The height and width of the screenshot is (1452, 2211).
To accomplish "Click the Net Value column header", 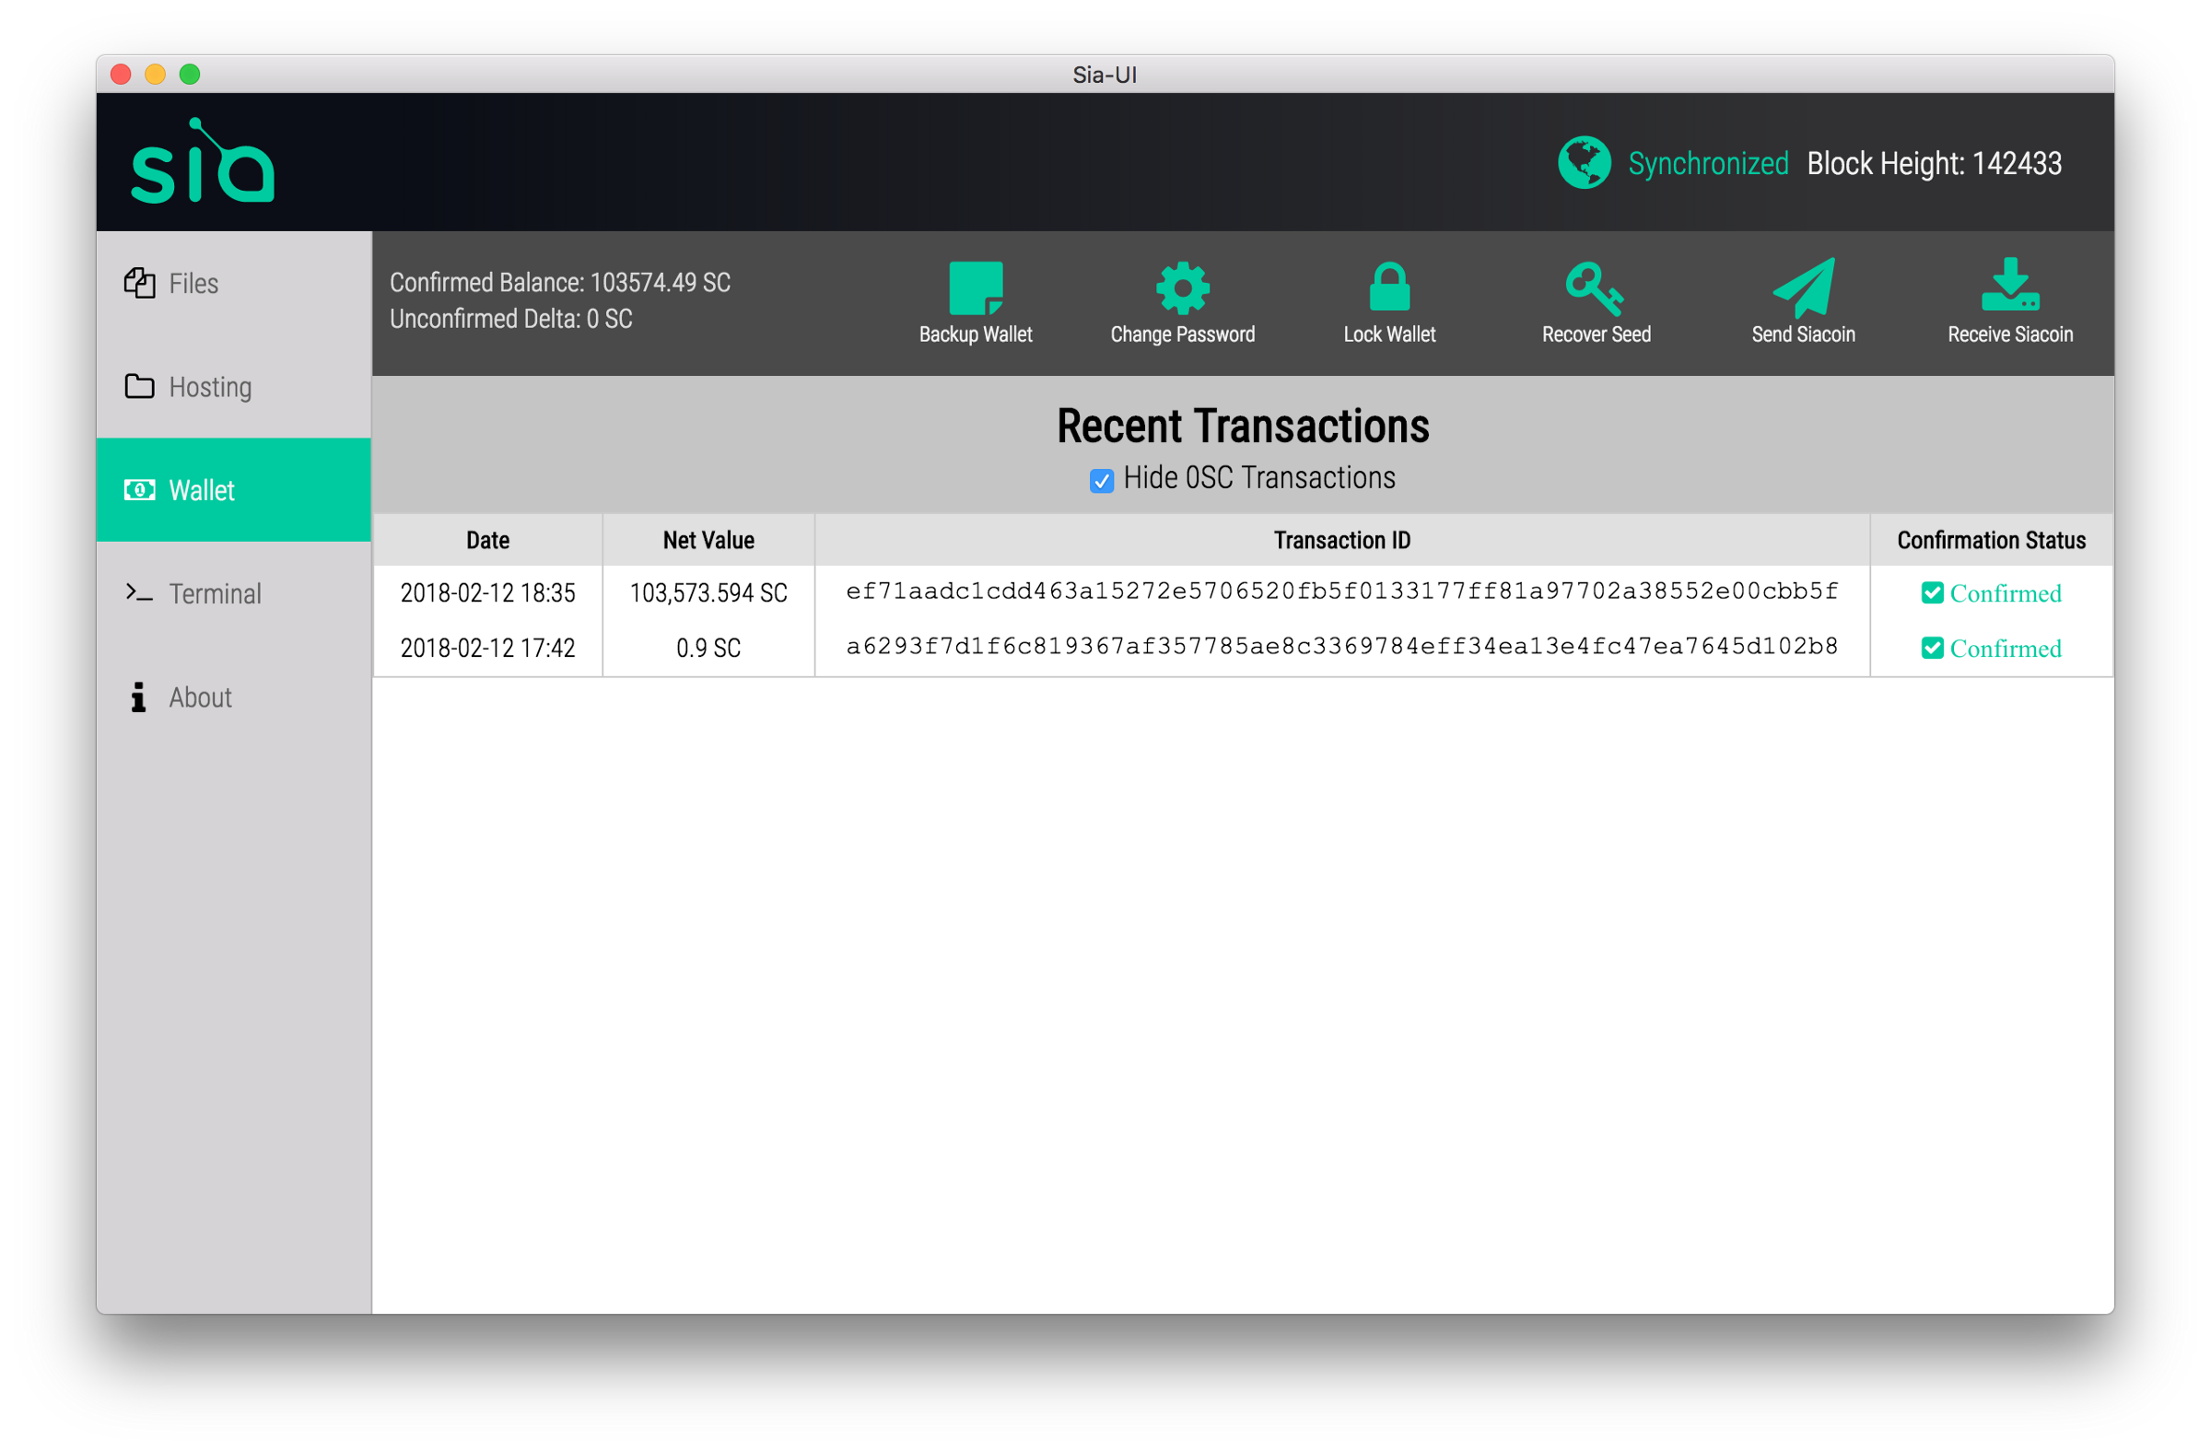I will click(708, 540).
